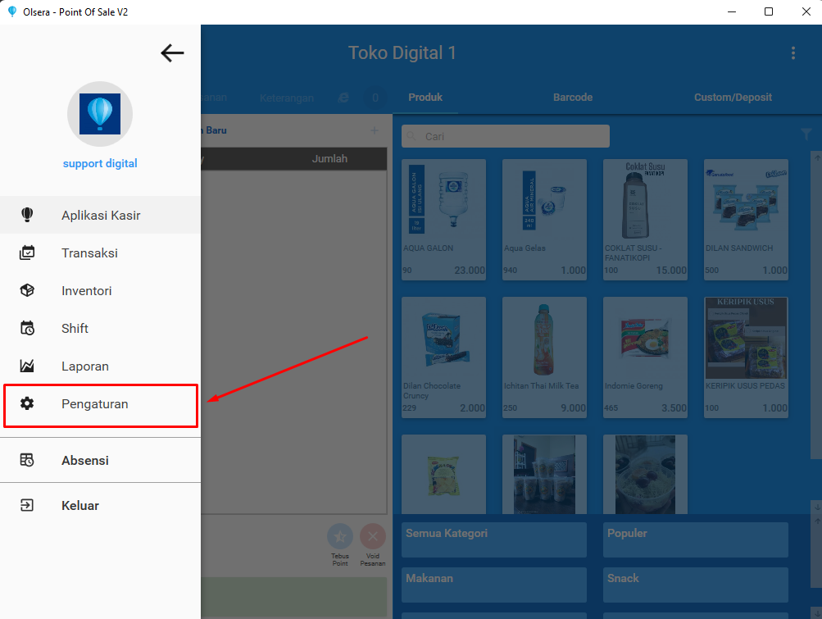Viewport: 822px width, 619px height.
Task: Choose the Semua Kategori category button
Action: pyautogui.click(x=494, y=539)
